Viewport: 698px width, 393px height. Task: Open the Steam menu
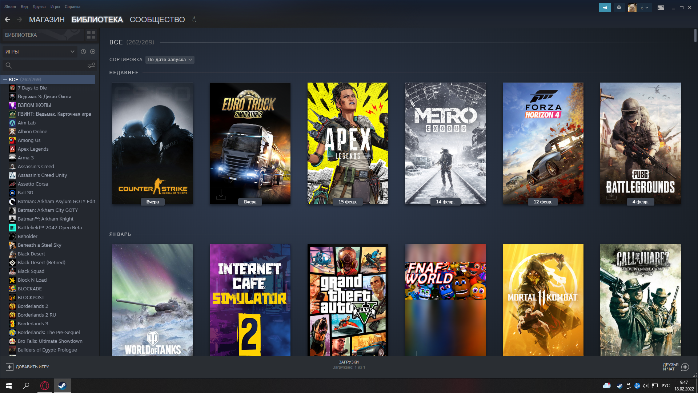pos(10,7)
